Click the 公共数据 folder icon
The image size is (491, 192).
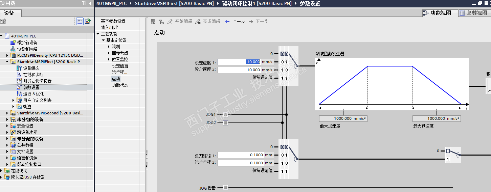pos(13,145)
